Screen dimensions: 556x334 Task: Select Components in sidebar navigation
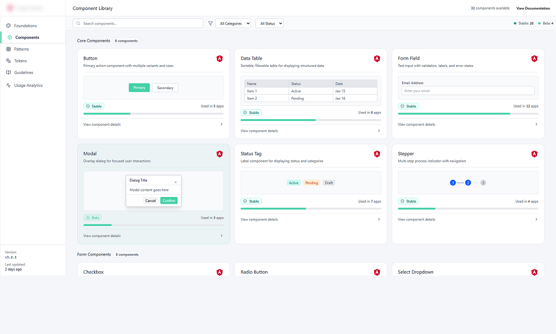pos(27,37)
